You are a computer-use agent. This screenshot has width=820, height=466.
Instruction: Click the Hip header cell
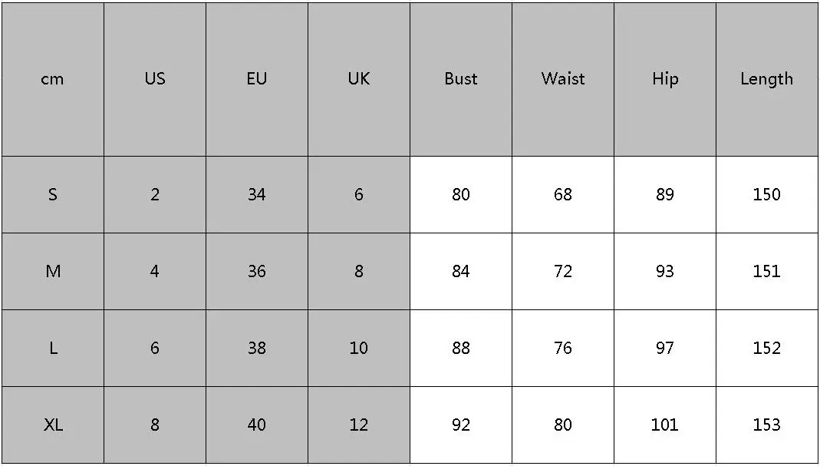[665, 79]
